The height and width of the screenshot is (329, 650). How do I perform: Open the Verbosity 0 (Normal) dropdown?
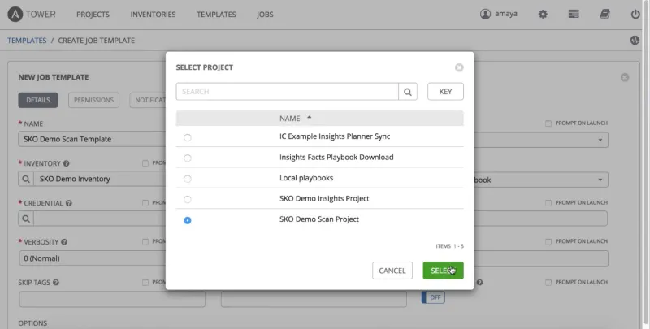(93, 258)
